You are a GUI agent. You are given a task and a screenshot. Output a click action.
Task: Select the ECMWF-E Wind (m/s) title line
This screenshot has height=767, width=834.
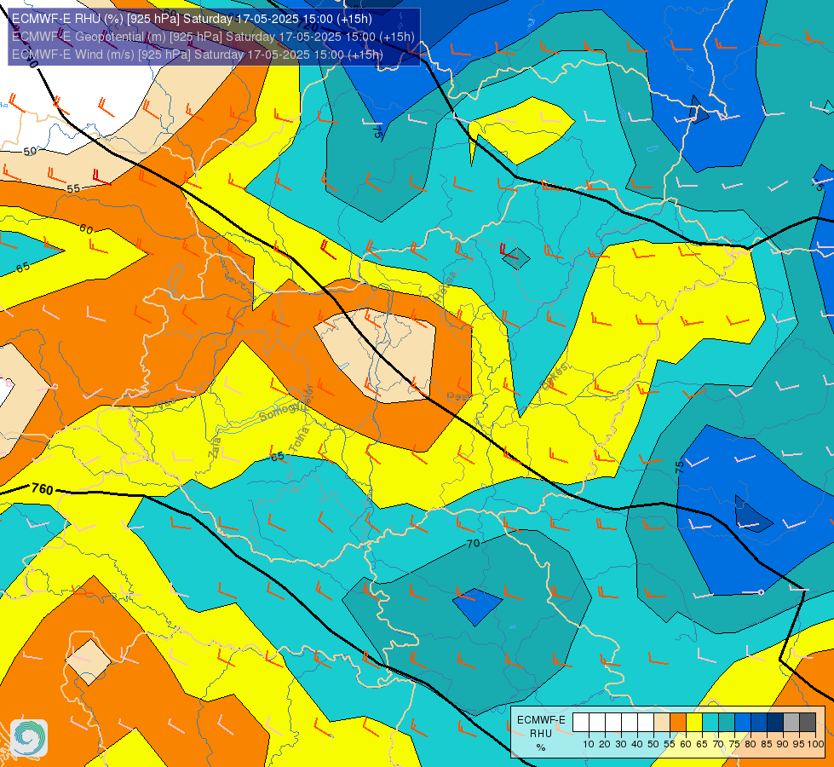[198, 55]
